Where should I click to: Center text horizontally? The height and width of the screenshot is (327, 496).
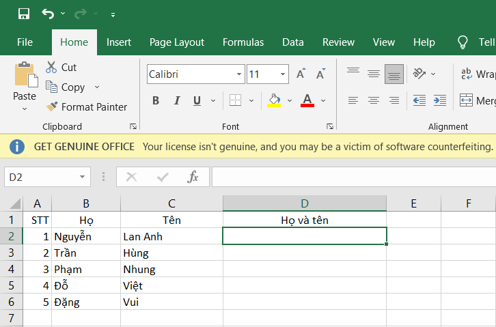pyautogui.click(x=374, y=100)
